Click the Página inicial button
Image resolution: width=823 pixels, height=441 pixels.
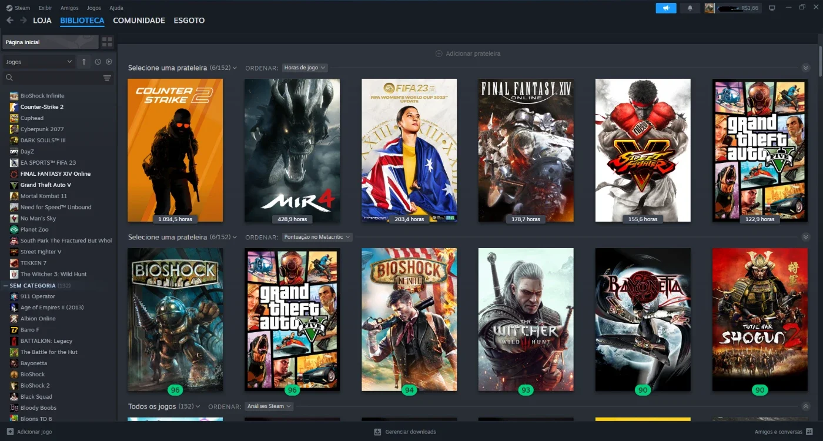pos(51,42)
